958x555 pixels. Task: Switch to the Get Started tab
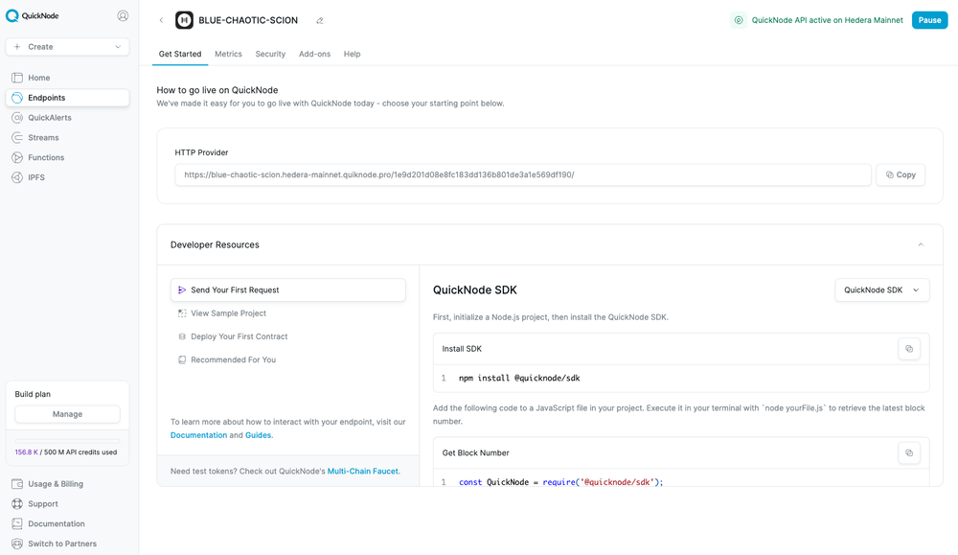coord(180,54)
